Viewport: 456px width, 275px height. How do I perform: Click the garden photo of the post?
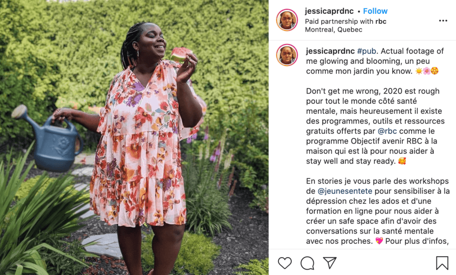click(x=134, y=137)
